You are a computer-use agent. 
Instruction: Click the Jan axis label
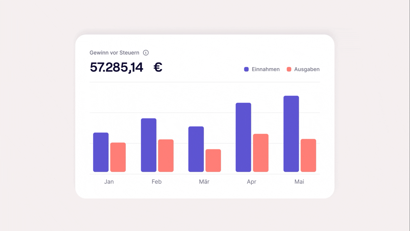tap(109, 182)
